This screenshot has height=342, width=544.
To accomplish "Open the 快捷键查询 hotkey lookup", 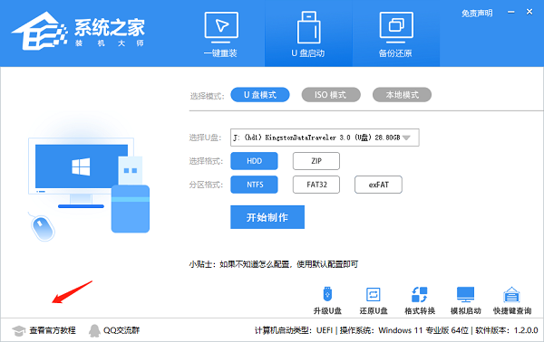I will coord(512,300).
